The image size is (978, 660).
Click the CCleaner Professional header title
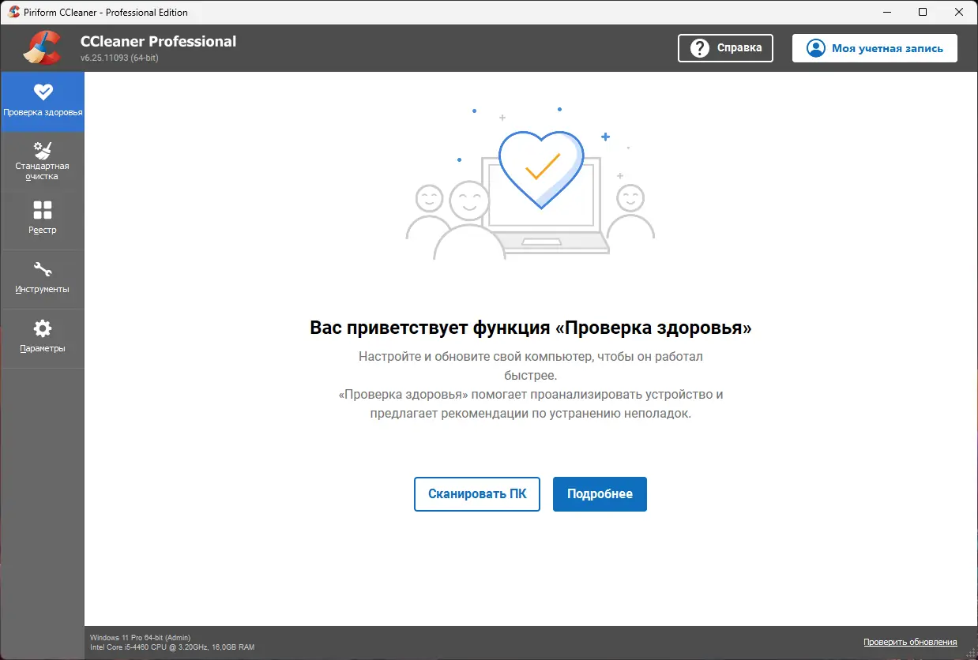158,41
